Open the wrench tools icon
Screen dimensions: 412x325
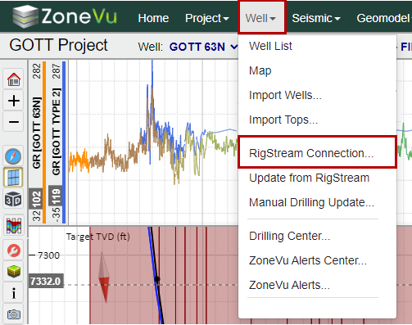pyautogui.click(x=14, y=250)
